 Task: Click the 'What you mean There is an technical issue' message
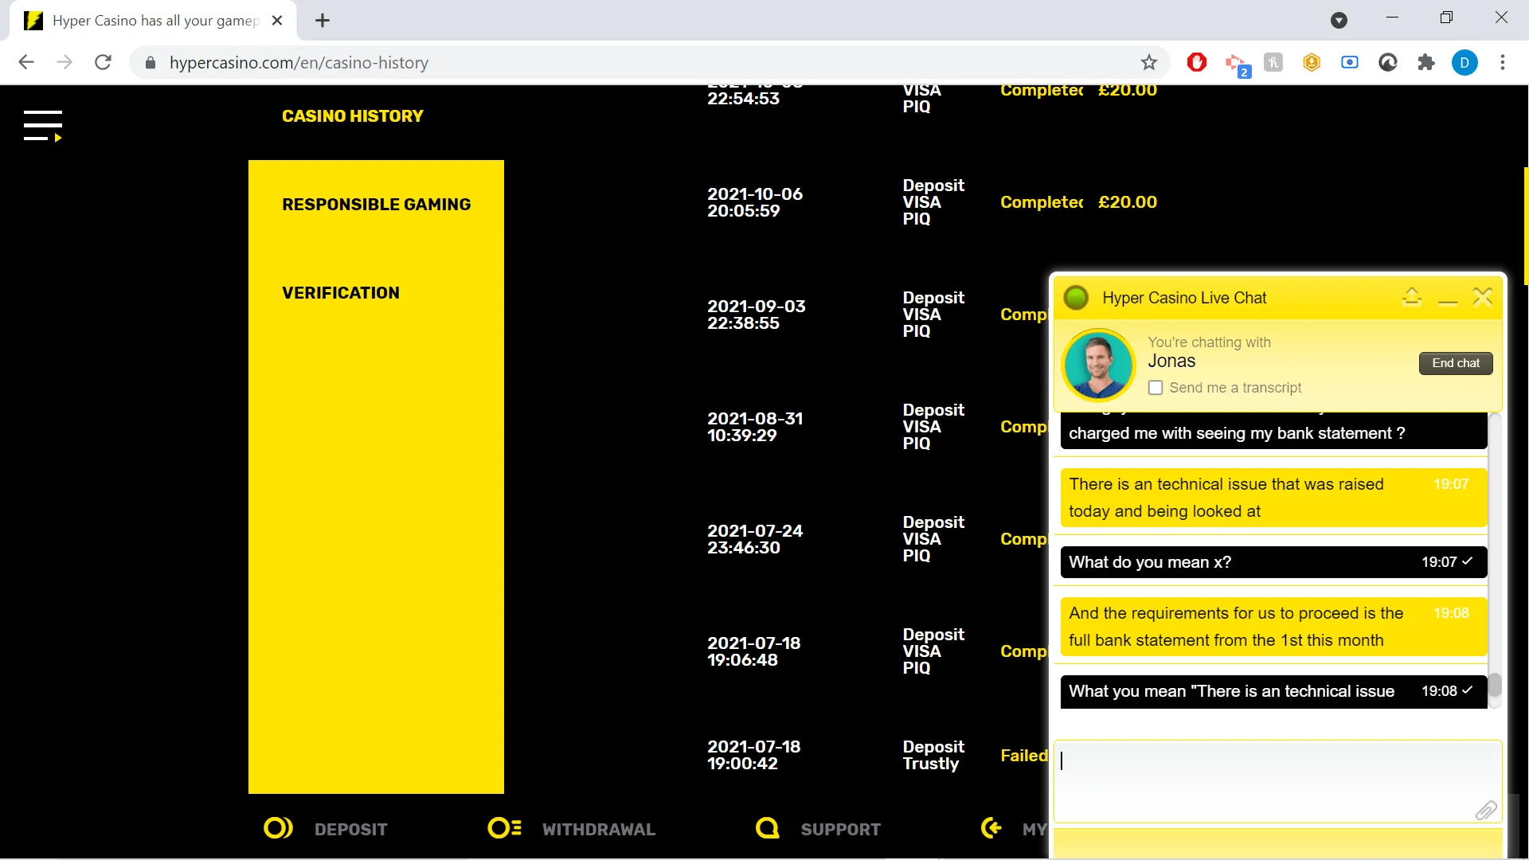coord(1273,691)
